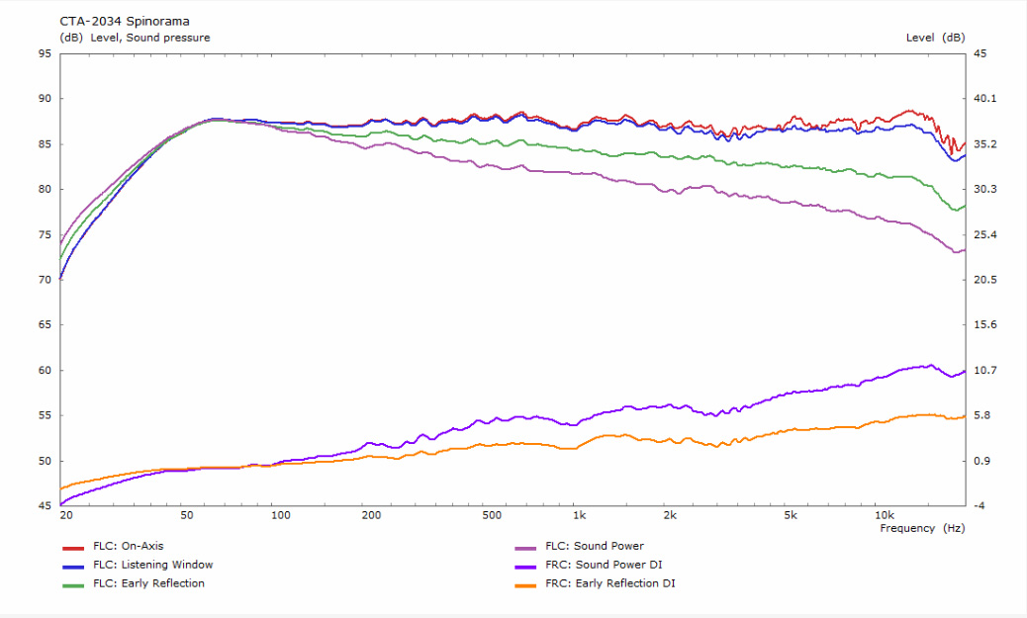Click the right-side "Level (dB)" axis title
Image resolution: width=1027 pixels, height=618 pixels.
935,38
